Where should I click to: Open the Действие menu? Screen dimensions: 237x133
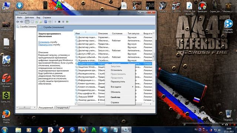click(x=29, y=17)
